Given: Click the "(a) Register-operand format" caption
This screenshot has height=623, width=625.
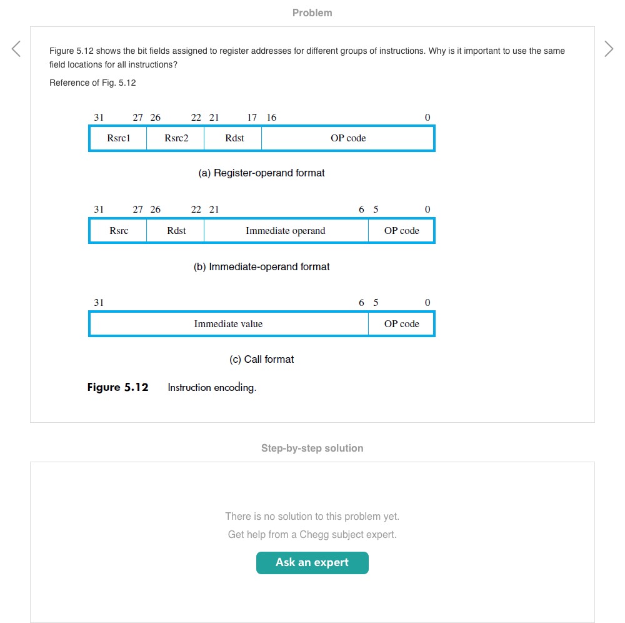Looking at the screenshot, I should pos(261,173).
